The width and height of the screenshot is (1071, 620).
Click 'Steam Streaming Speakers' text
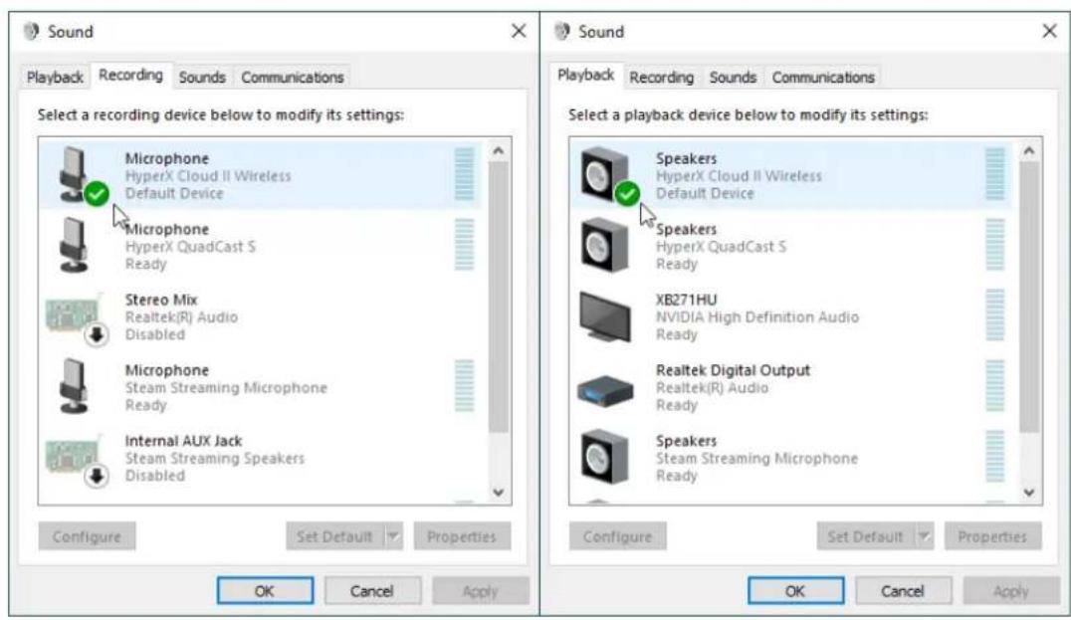[x=214, y=458]
